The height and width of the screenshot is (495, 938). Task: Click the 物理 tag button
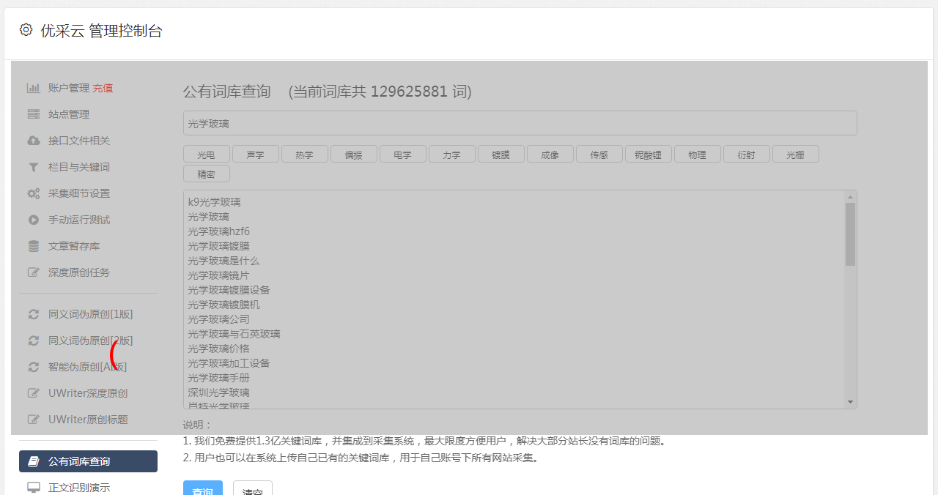(x=698, y=154)
